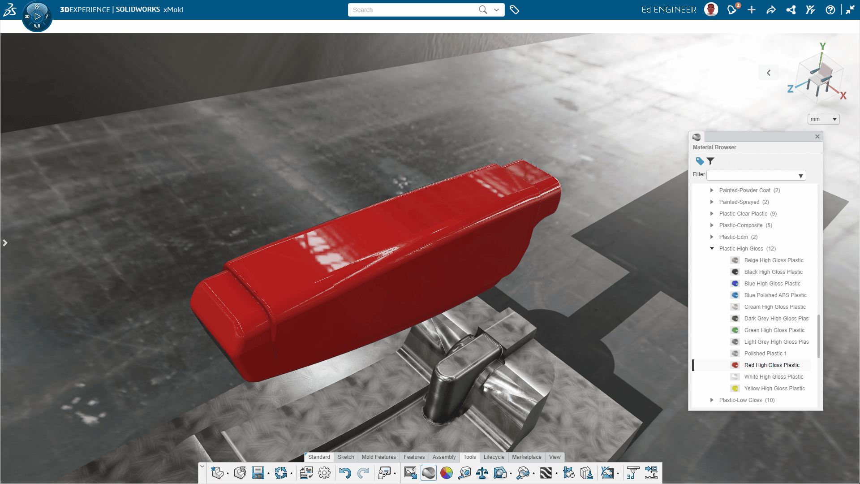Collapse the Plastic-High Gloss category

712,248
